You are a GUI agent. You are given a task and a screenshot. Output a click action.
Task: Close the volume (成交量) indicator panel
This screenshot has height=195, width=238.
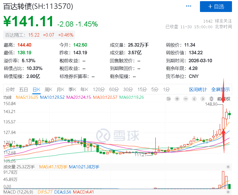[228, 167]
